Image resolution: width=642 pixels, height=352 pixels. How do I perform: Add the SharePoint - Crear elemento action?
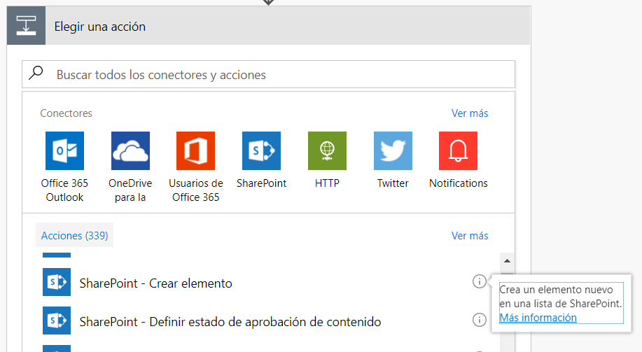[155, 283]
